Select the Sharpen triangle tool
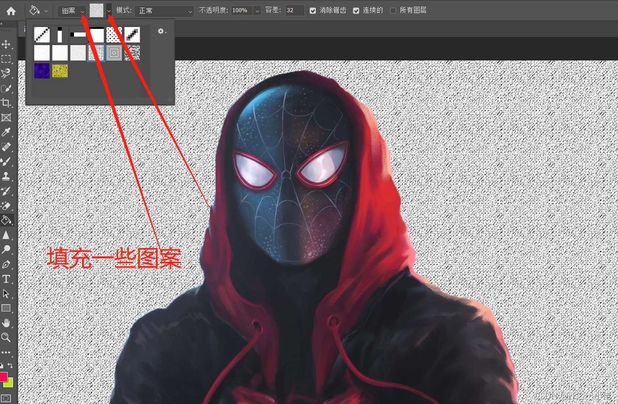The width and height of the screenshot is (618, 404). click(x=6, y=235)
